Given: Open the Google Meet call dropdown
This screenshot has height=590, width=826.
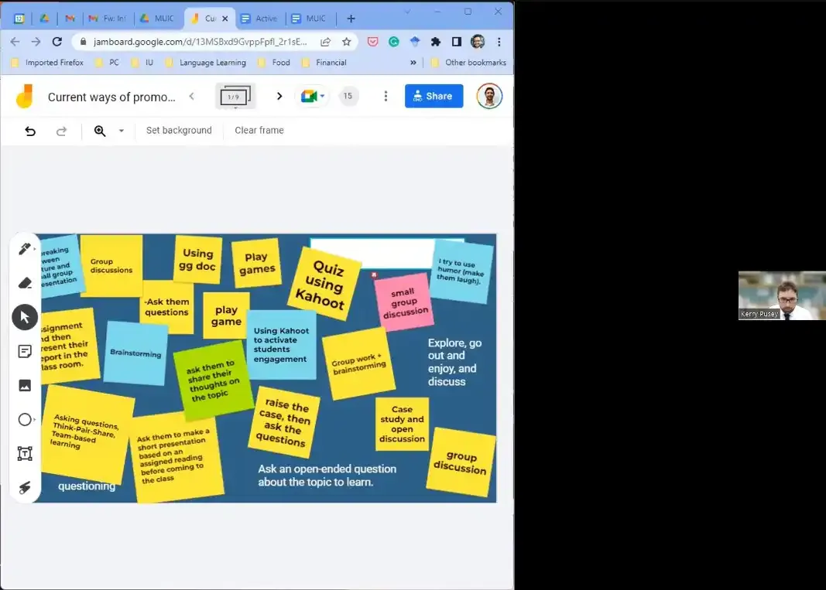Looking at the screenshot, I should click(314, 96).
